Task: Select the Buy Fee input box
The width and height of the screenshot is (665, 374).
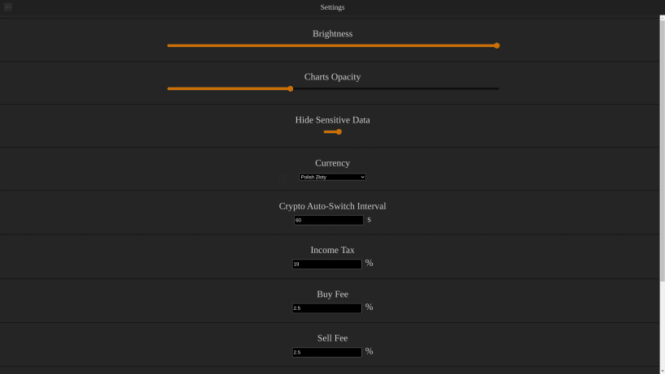Action: (327, 308)
